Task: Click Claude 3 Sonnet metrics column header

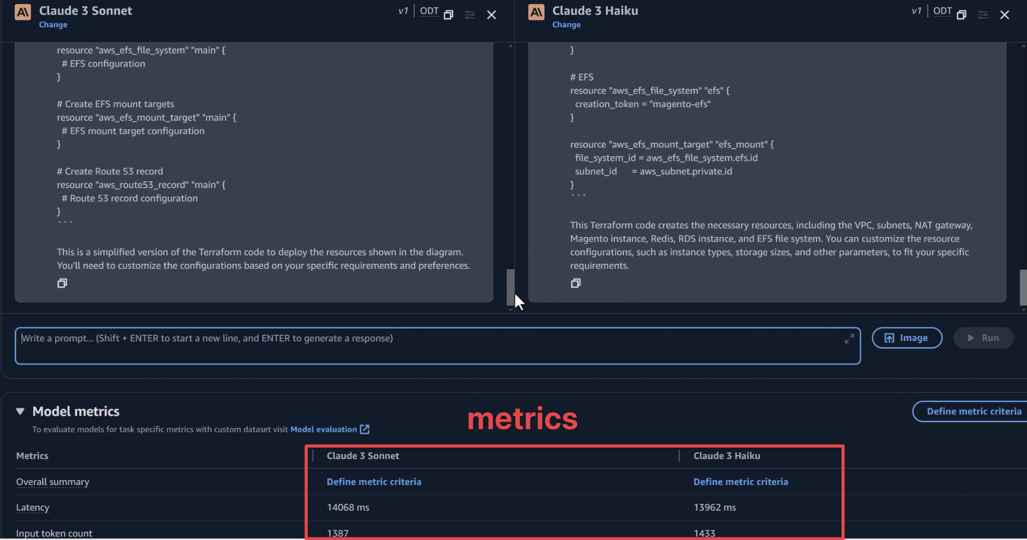Action: point(363,456)
